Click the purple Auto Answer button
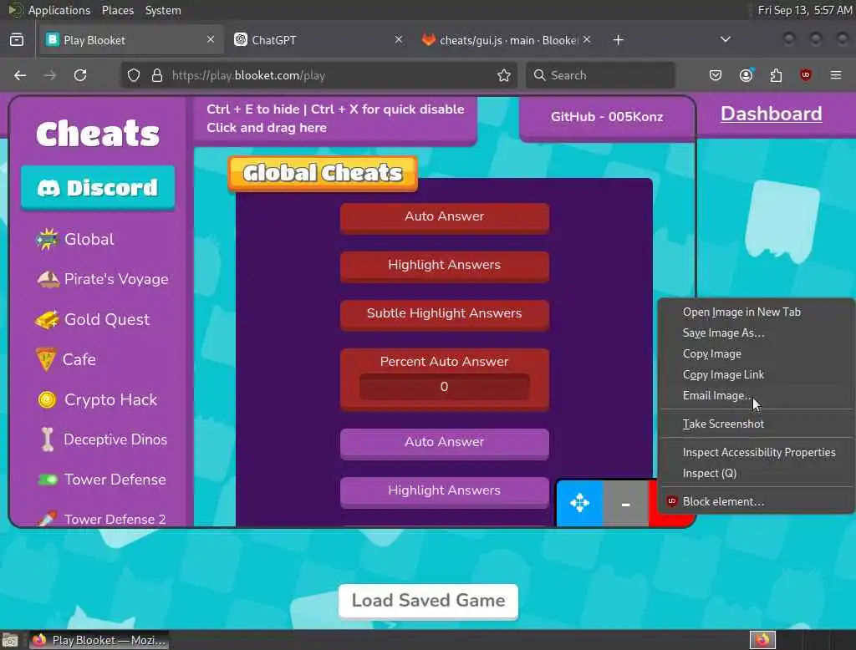This screenshot has width=856, height=650. (x=445, y=443)
